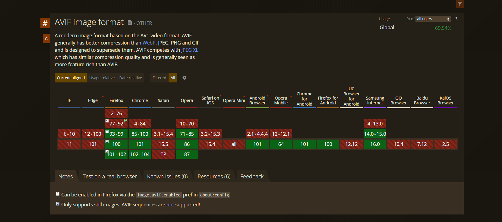502x222 pixels.
Task: Open the Known issues (0) tab
Action: [x=167, y=177]
